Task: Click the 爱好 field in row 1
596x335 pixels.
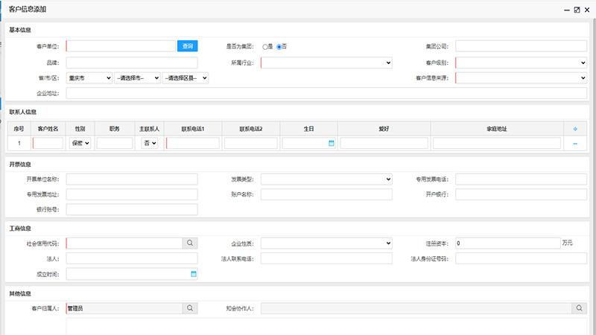Action: point(384,143)
